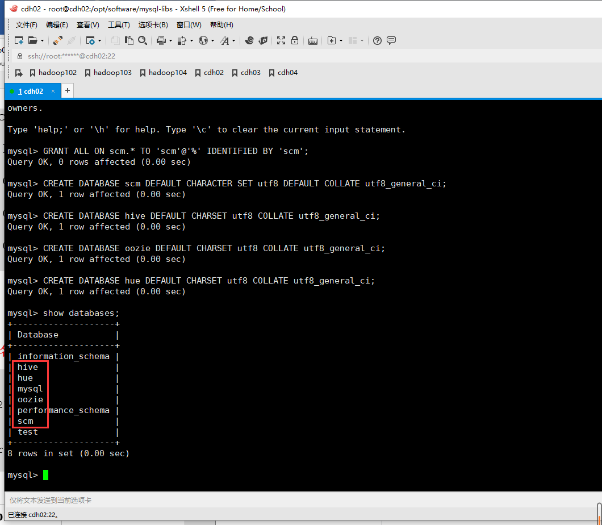This screenshot has height=525, width=602.
Task: Click the address bar padlock icon
Action: 20,56
